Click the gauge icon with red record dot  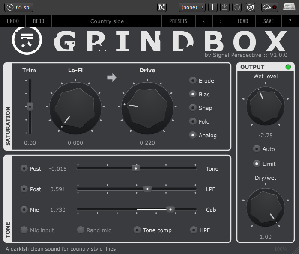(x=270, y=7)
